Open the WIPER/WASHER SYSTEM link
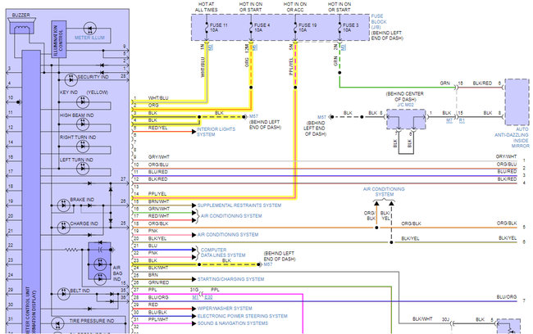 225,309
